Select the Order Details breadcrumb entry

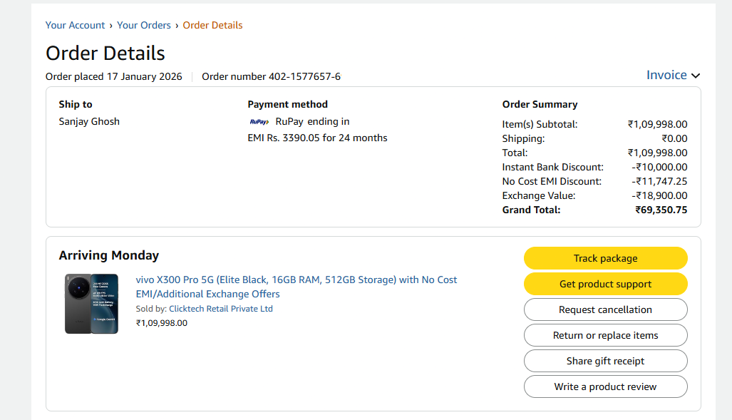click(212, 25)
